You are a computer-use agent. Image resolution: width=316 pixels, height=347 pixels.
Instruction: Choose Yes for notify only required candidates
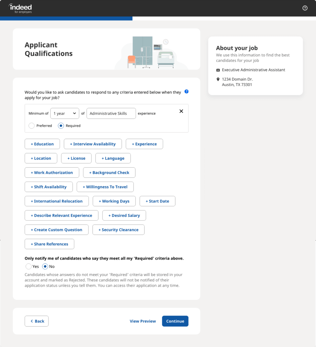28,266
